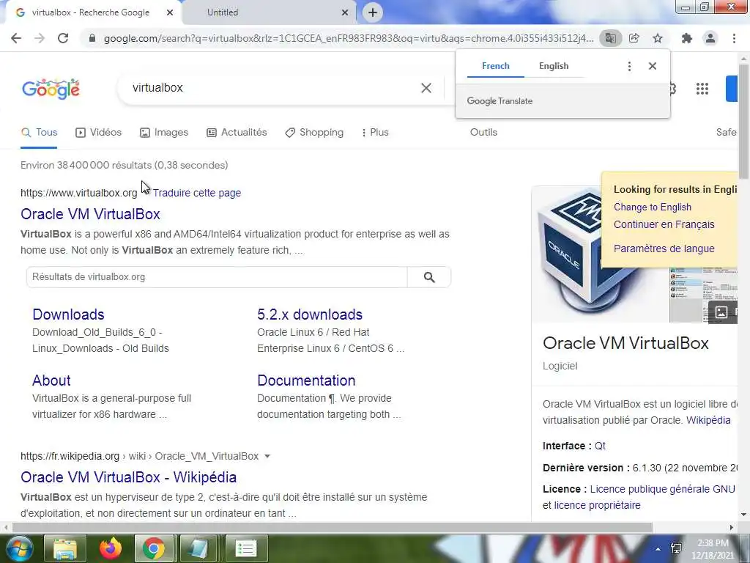Click the taskbar clock

713,549
